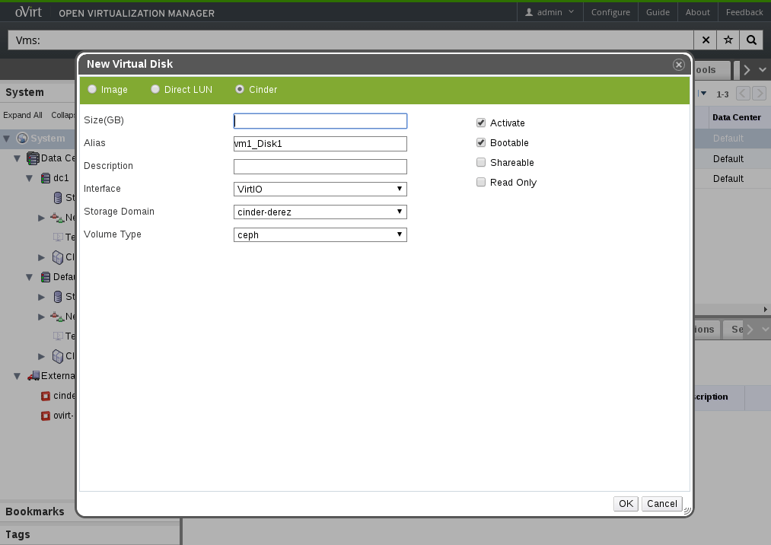771x545 pixels.
Task: Cancel the New Virtual Disk dialog
Action: tap(661, 503)
